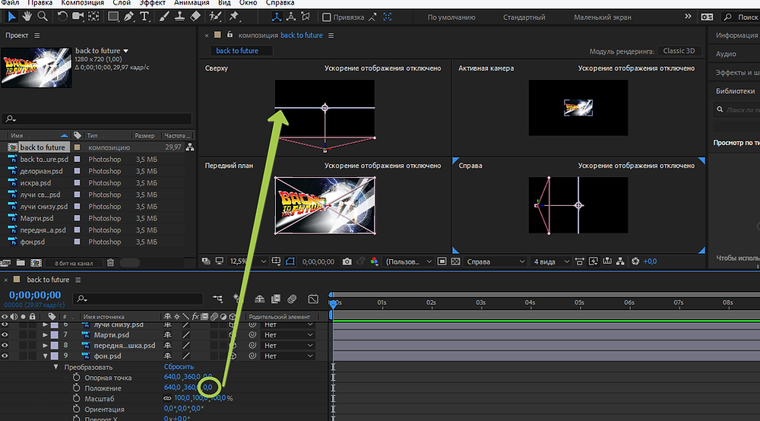Expand the Марти.psd layer

[45, 335]
